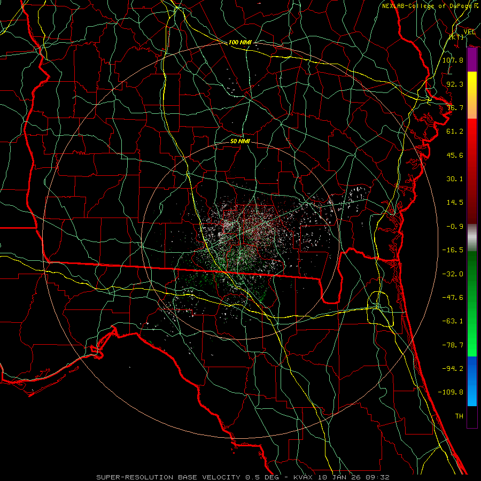Viewport: 481px width, 481px height.
Task: Click the -0.9 velocity scale value
Action: click(x=455, y=227)
